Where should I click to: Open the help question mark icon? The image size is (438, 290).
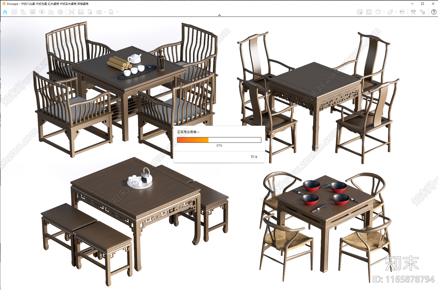434,12
